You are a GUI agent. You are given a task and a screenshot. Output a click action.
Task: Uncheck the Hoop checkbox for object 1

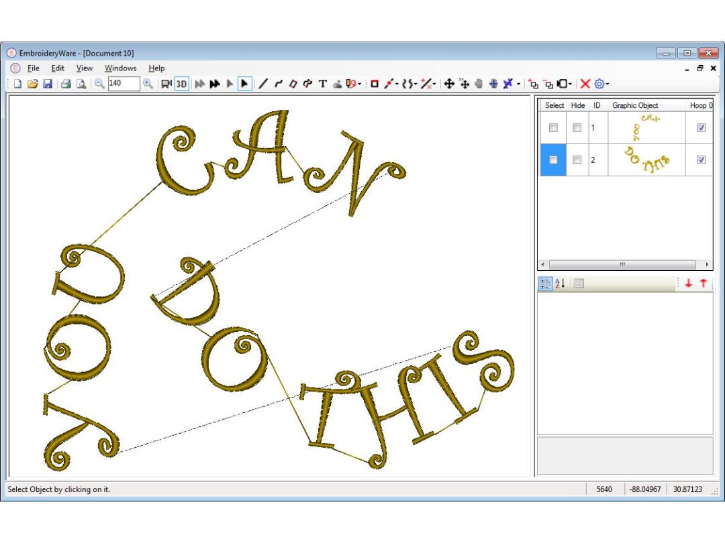702,128
